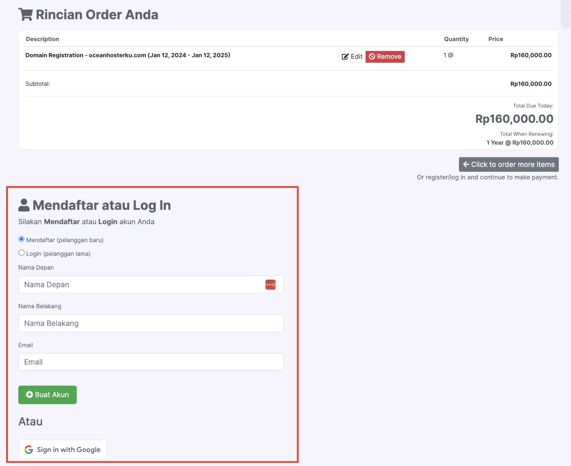Click the pencil Edit icon for the domain
571x466 pixels.
(x=345, y=56)
